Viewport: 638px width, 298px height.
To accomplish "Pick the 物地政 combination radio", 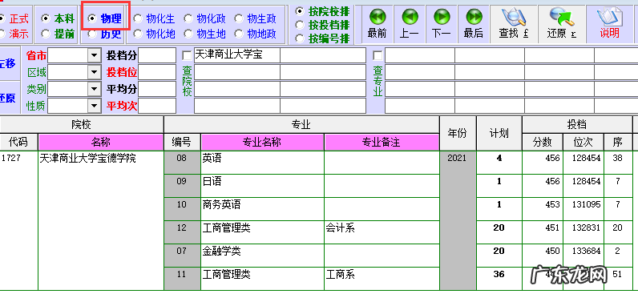I will (239, 34).
